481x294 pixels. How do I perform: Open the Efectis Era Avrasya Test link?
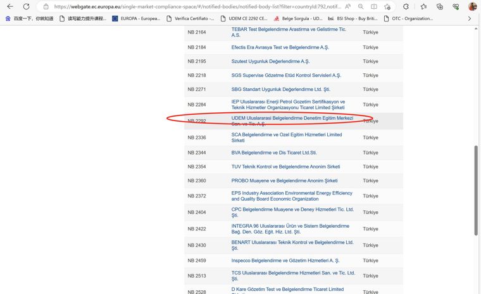(280, 47)
